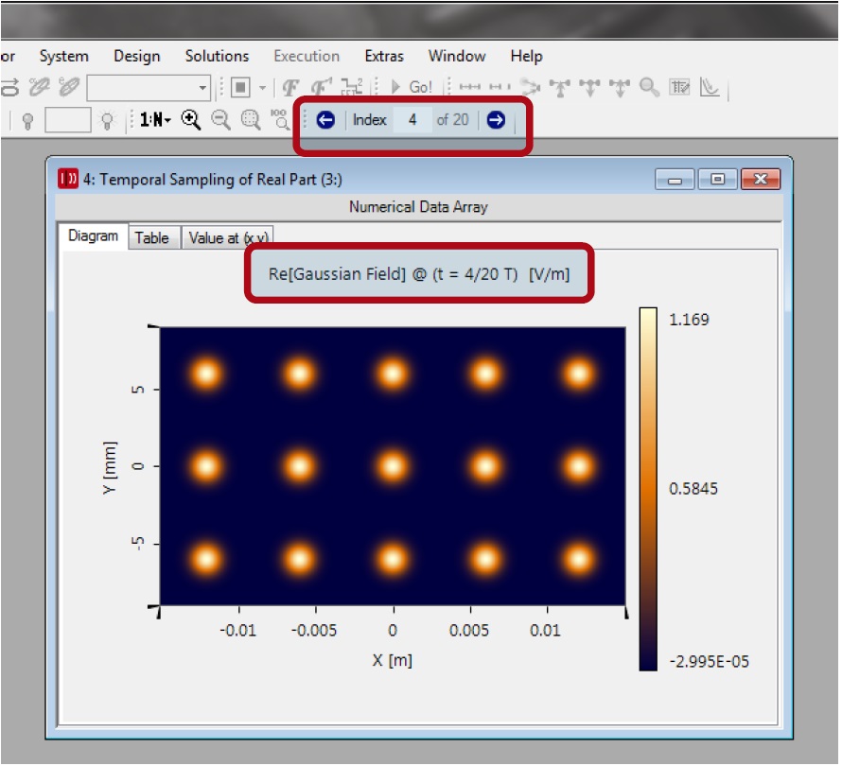Image resolution: width=842 pixels, height=766 pixels.
Task: Open the empty combo box in toolbar
Action: pyautogui.click(x=149, y=88)
